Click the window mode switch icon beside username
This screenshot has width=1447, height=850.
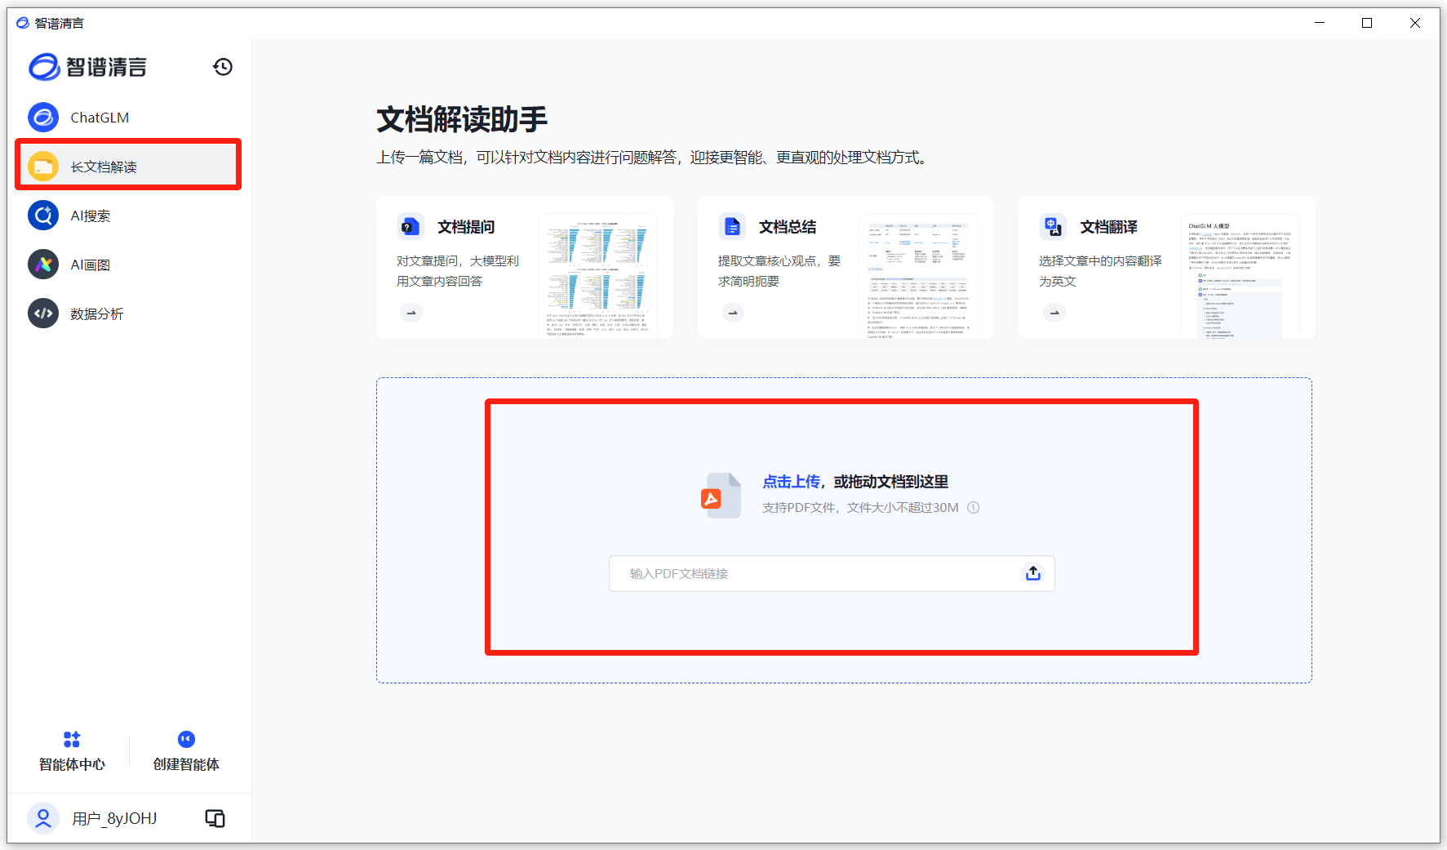click(215, 818)
